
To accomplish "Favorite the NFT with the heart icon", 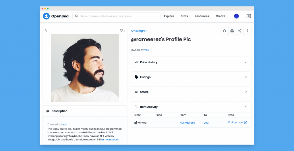I will coord(121,31).
